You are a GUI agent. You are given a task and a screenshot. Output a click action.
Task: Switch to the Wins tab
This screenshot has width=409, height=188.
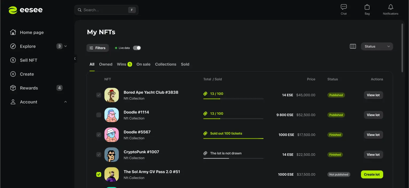pos(122,64)
